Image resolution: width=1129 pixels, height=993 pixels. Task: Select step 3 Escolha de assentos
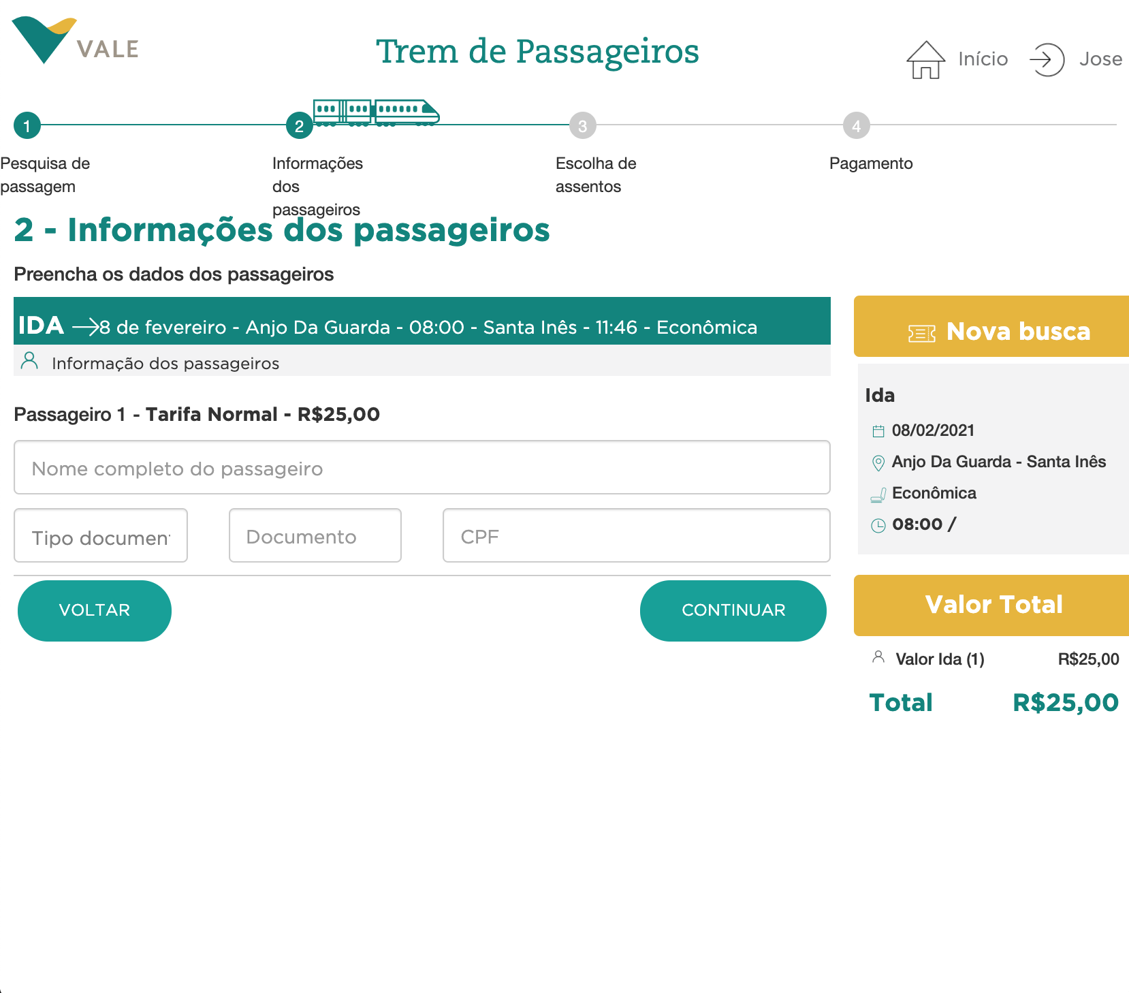pyautogui.click(x=582, y=126)
